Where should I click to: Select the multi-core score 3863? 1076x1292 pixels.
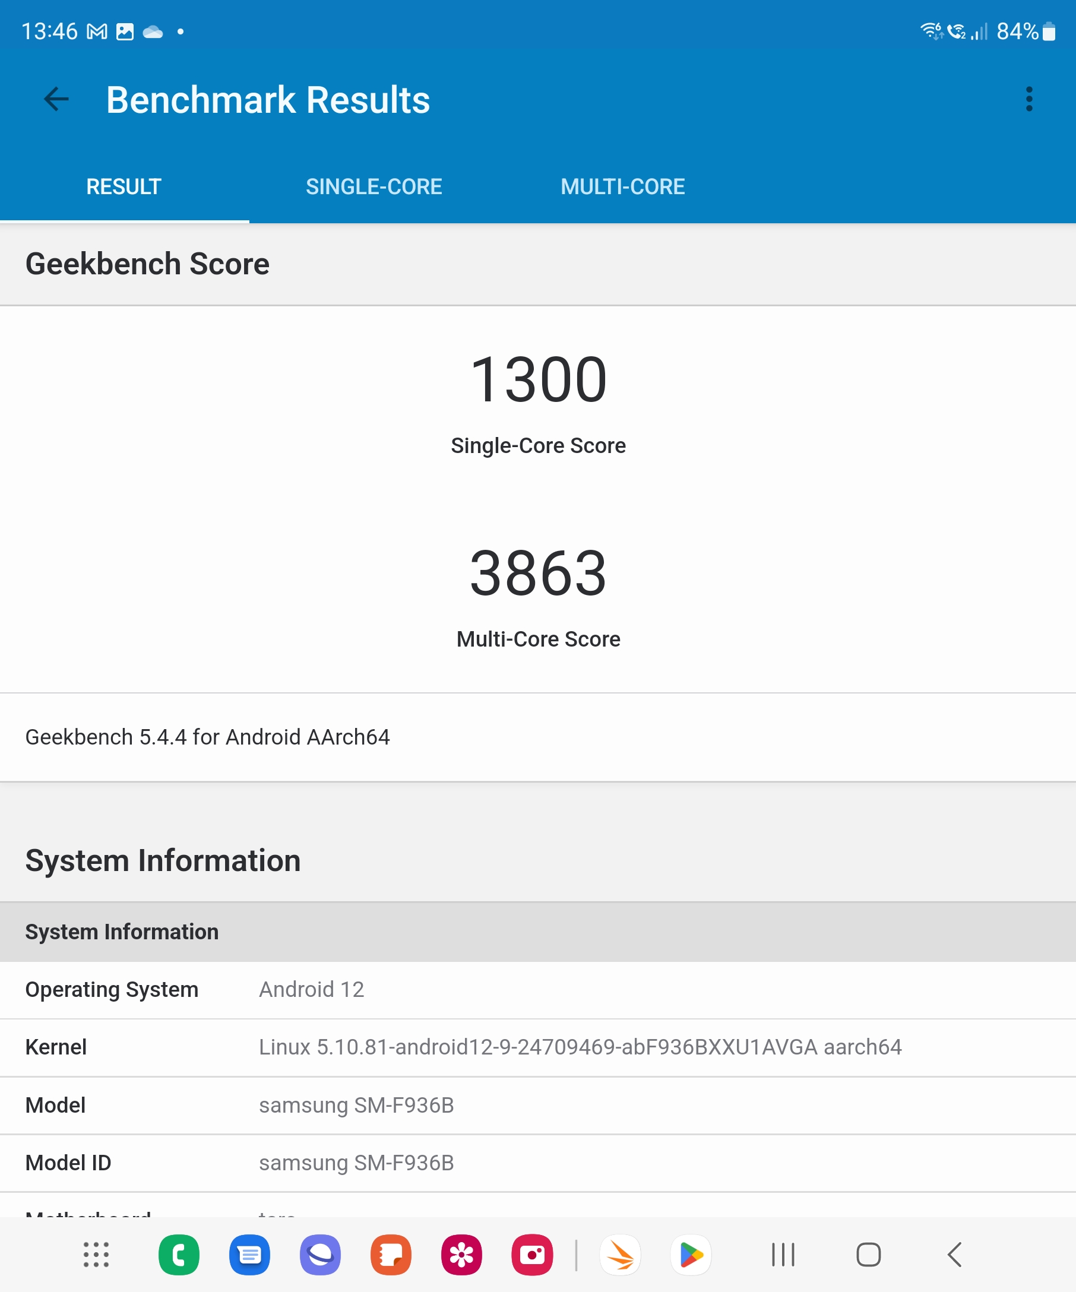coord(539,574)
